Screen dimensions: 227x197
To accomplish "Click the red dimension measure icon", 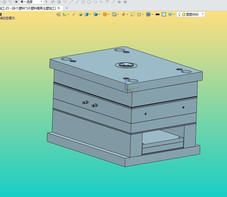I will 139,15.
